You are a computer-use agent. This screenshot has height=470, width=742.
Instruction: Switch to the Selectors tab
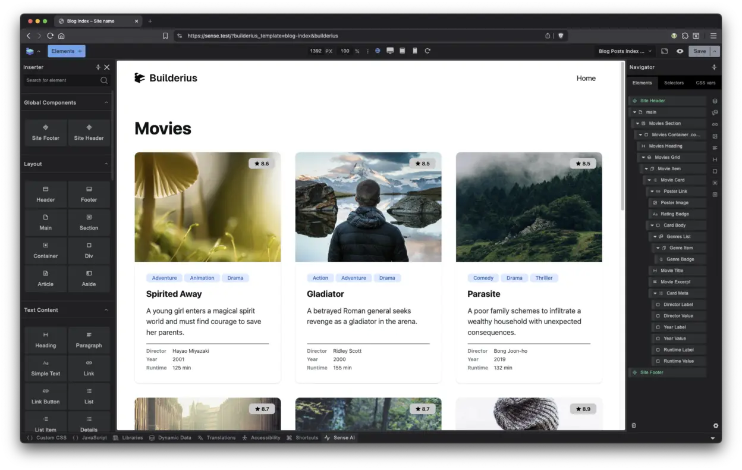point(674,83)
